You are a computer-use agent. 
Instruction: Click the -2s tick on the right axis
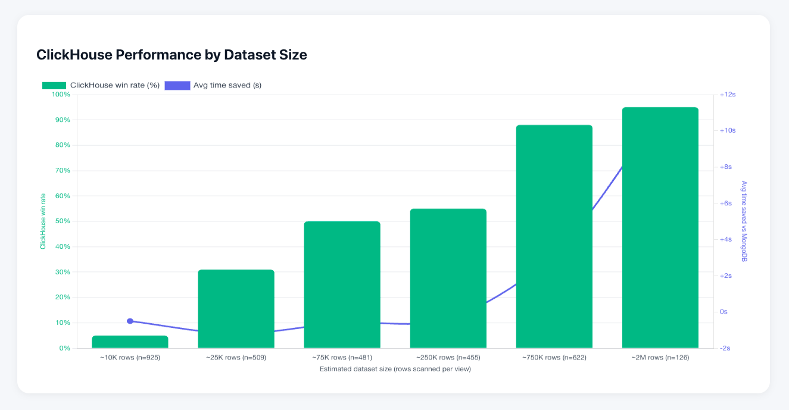tap(725, 348)
